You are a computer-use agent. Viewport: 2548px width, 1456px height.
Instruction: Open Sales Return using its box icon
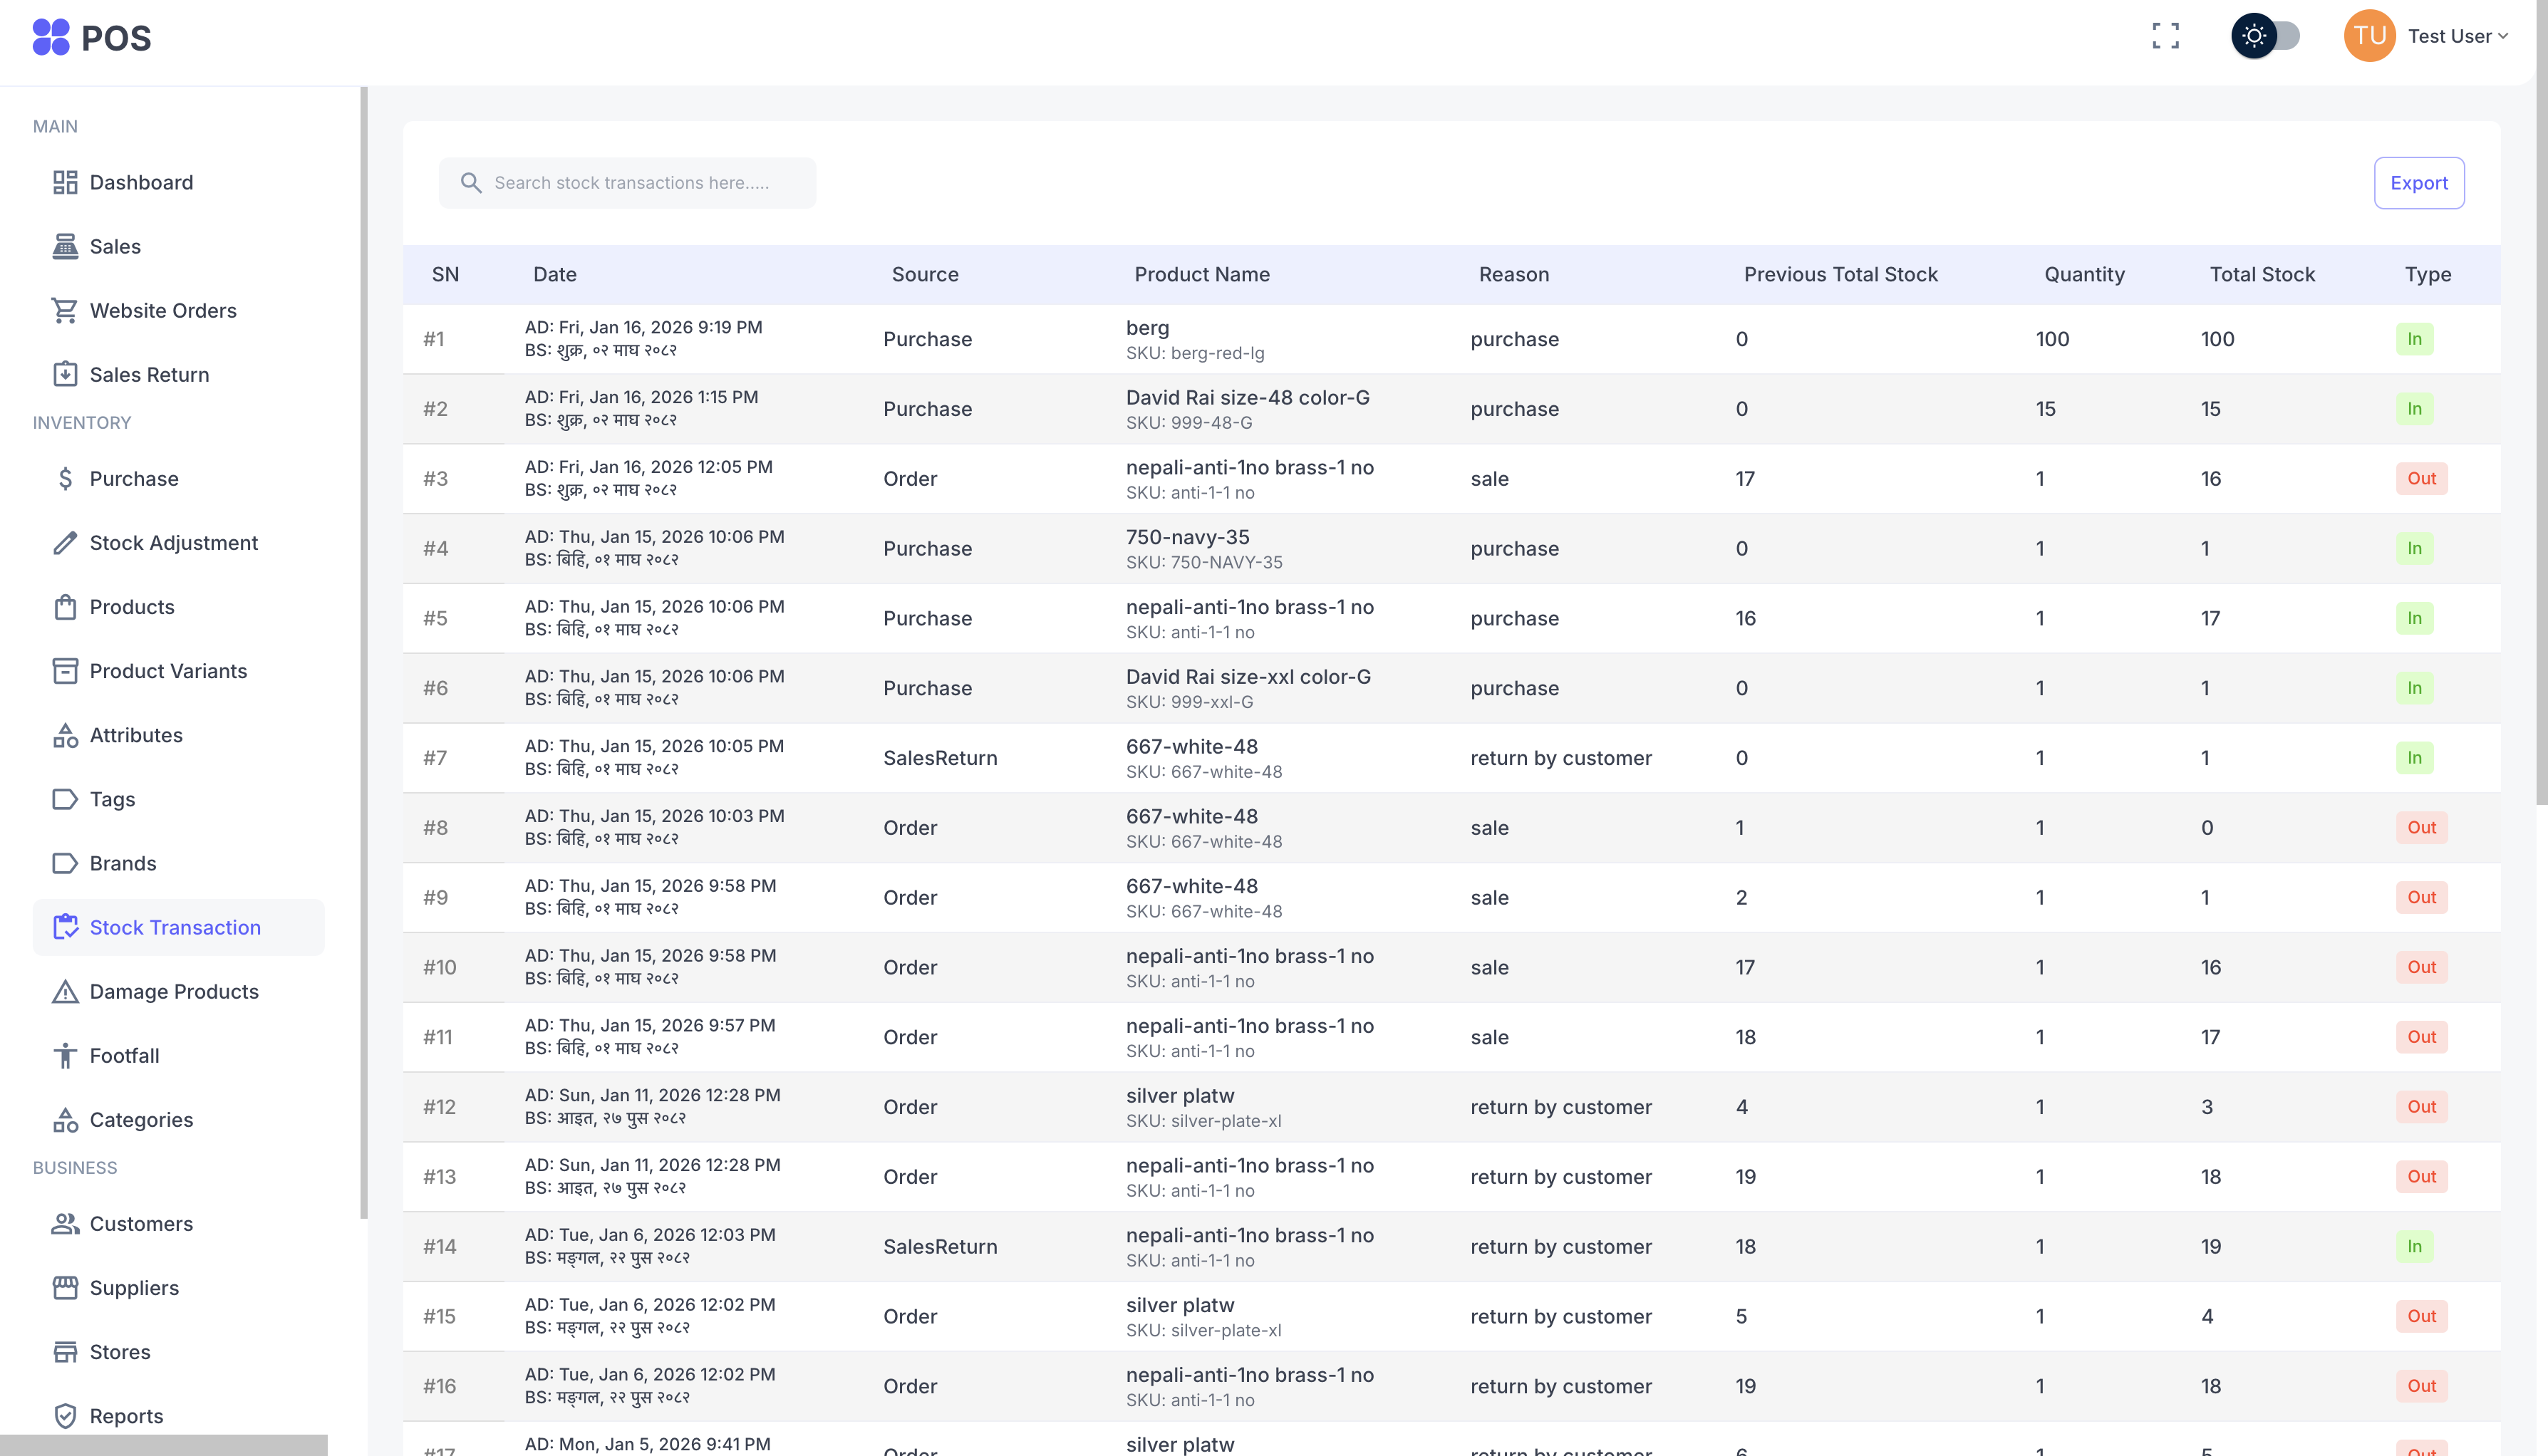pyautogui.click(x=66, y=374)
